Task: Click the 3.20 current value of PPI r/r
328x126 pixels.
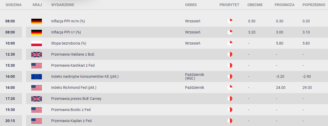Action: click(x=252, y=32)
